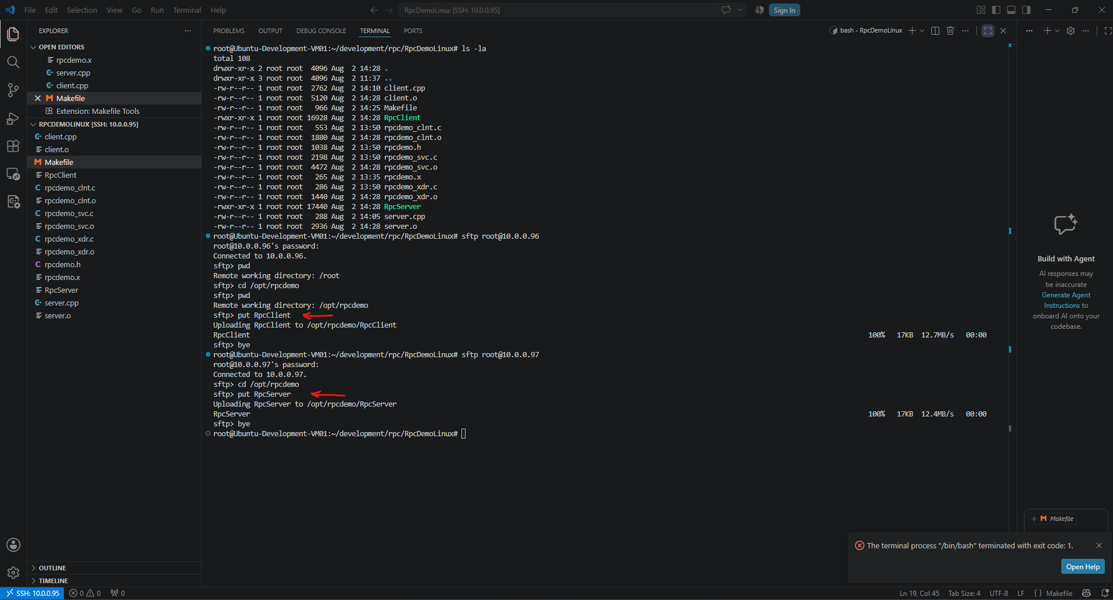Open server.cpp in the folder tree
This screenshot has width=1113, height=600.
click(114, 303)
